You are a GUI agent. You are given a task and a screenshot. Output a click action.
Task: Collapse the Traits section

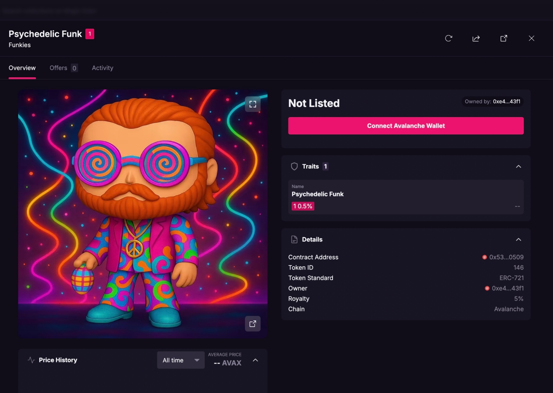click(x=518, y=167)
